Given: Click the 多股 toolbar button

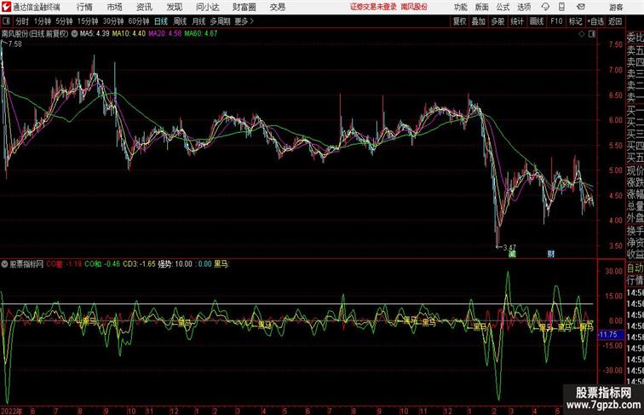Looking at the screenshot, I should (x=497, y=21).
